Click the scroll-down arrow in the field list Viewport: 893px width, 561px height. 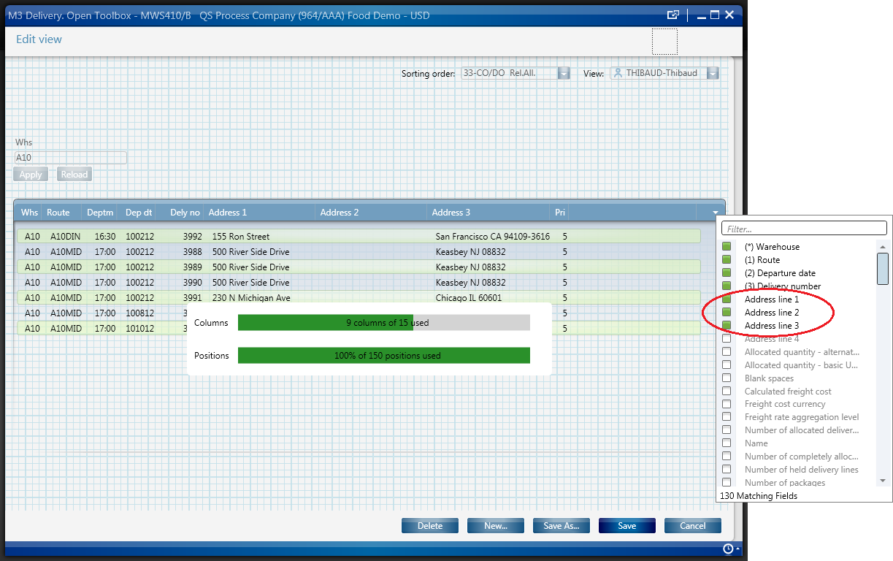[x=882, y=481]
